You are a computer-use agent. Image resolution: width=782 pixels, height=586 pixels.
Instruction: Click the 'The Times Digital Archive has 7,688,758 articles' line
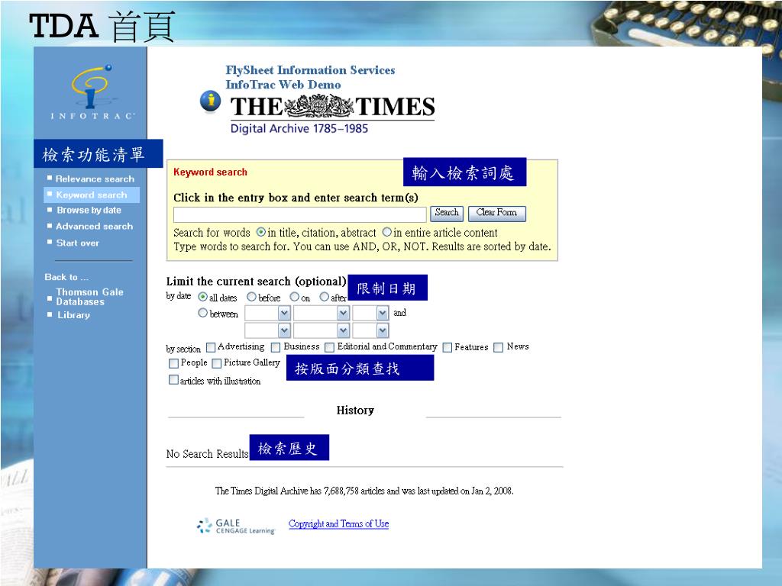(x=364, y=491)
